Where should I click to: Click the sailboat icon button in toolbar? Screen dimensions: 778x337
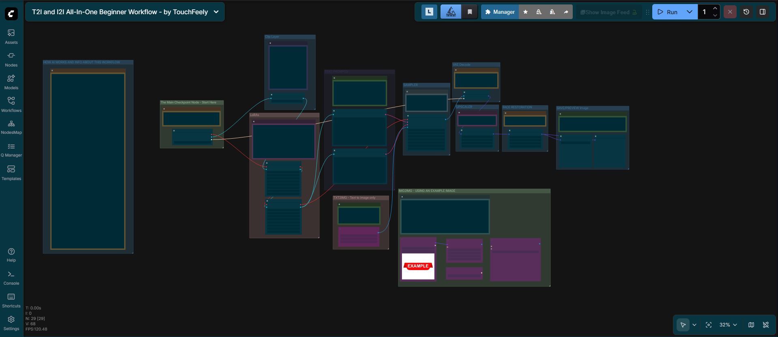451,12
